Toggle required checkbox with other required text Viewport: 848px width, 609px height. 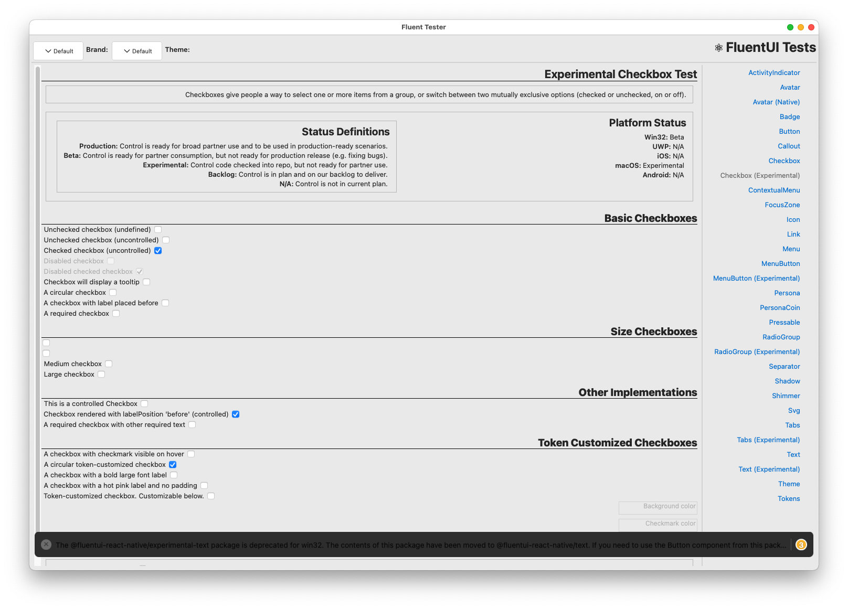click(192, 424)
